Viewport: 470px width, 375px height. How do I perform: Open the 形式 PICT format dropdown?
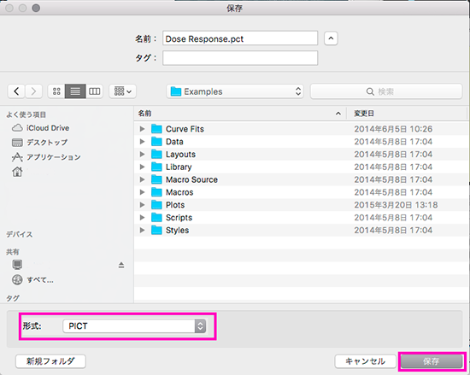pos(134,325)
